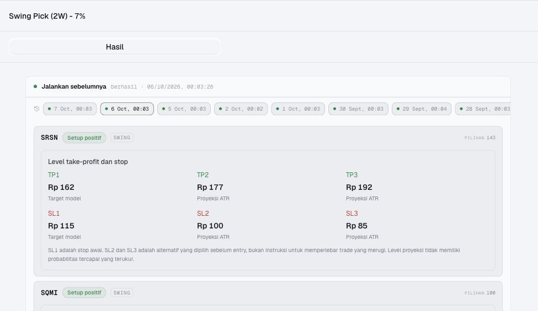Click the TP3 label
The height and width of the screenshot is (311, 538).
(x=351, y=175)
